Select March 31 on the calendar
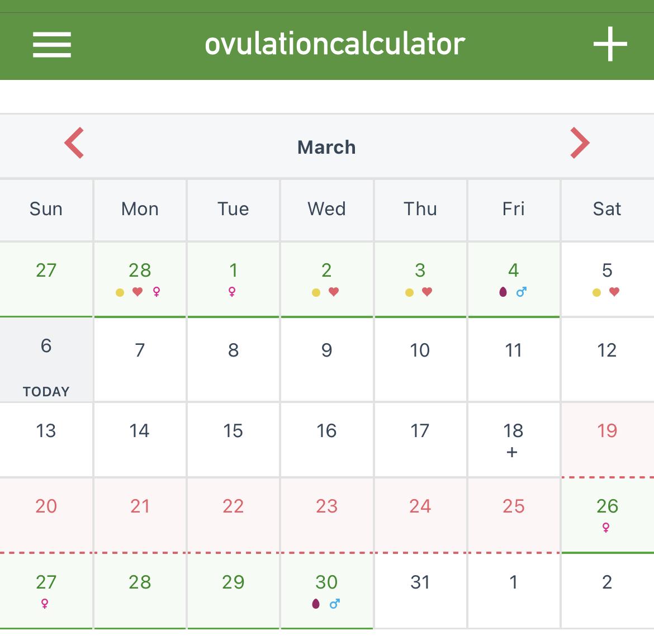The width and height of the screenshot is (654, 640). pos(420,591)
